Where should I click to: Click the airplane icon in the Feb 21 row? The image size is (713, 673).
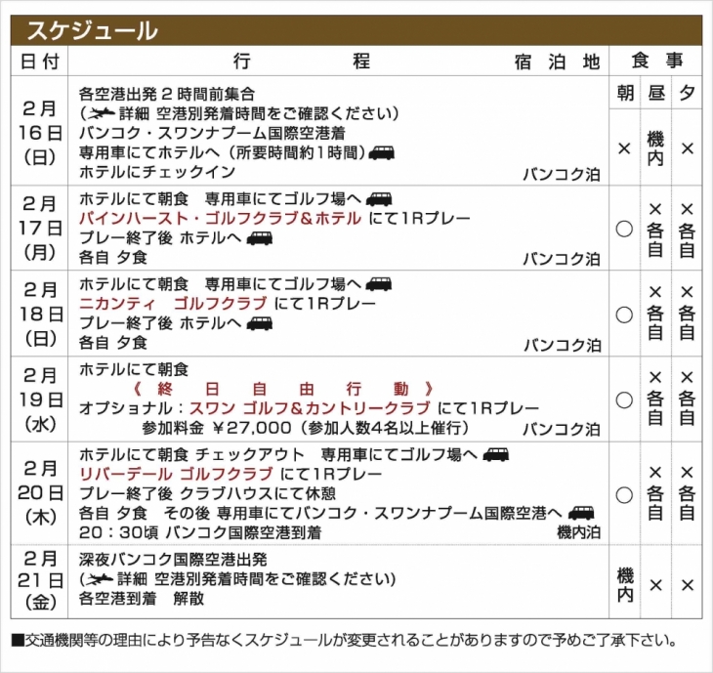(x=99, y=579)
